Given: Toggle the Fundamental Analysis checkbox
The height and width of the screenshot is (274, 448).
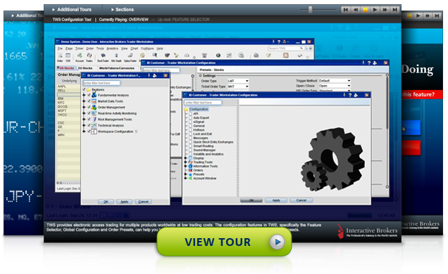Looking at the screenshot, I should click(x=89, y=95).
